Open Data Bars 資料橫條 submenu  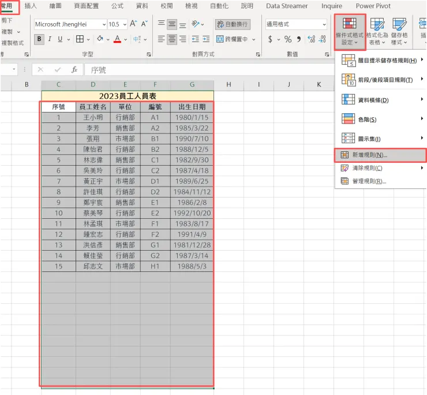(381, 100)
